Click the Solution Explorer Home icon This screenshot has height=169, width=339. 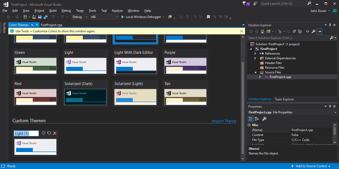[x=262, y=31]
